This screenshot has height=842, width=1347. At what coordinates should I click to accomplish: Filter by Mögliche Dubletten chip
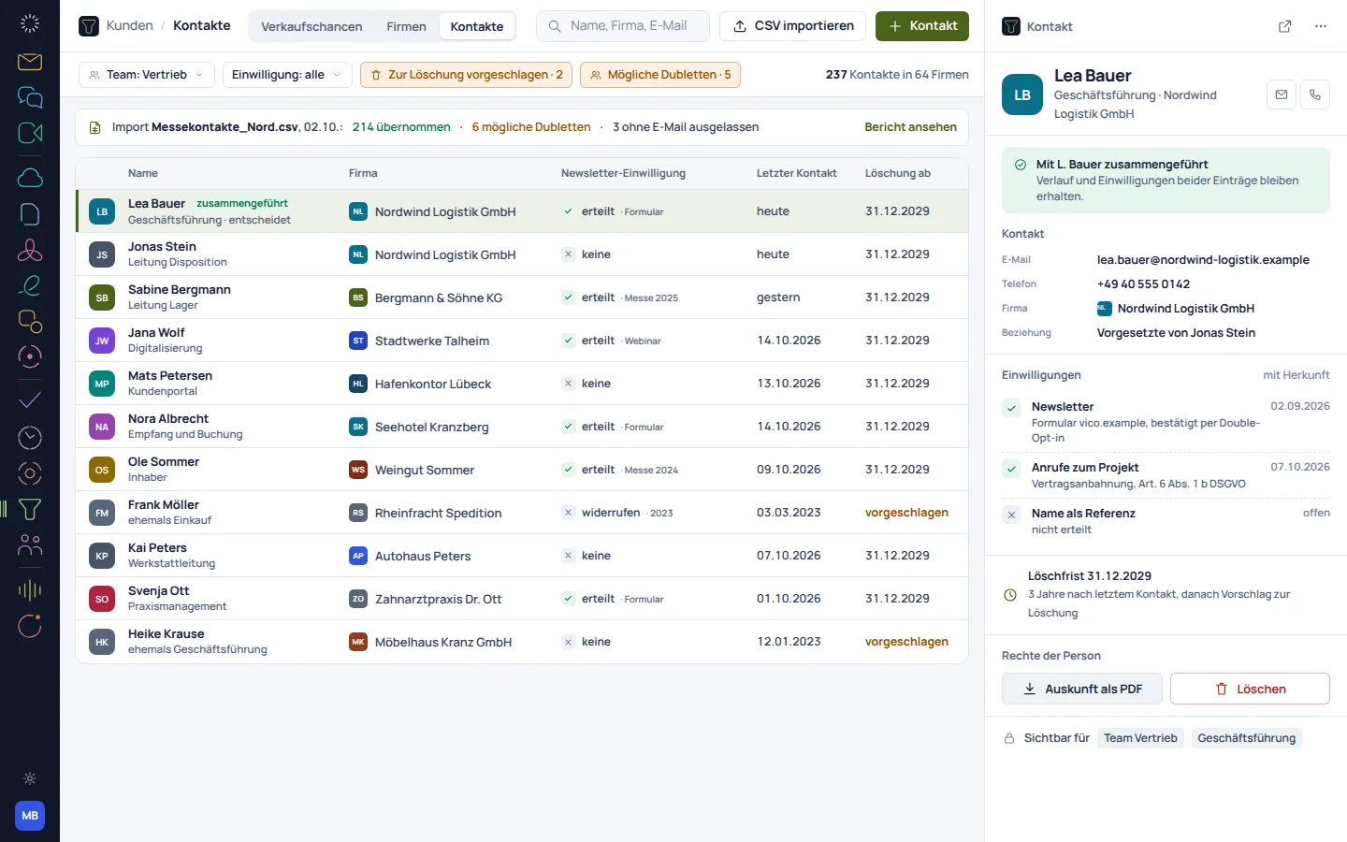(660, 75)
